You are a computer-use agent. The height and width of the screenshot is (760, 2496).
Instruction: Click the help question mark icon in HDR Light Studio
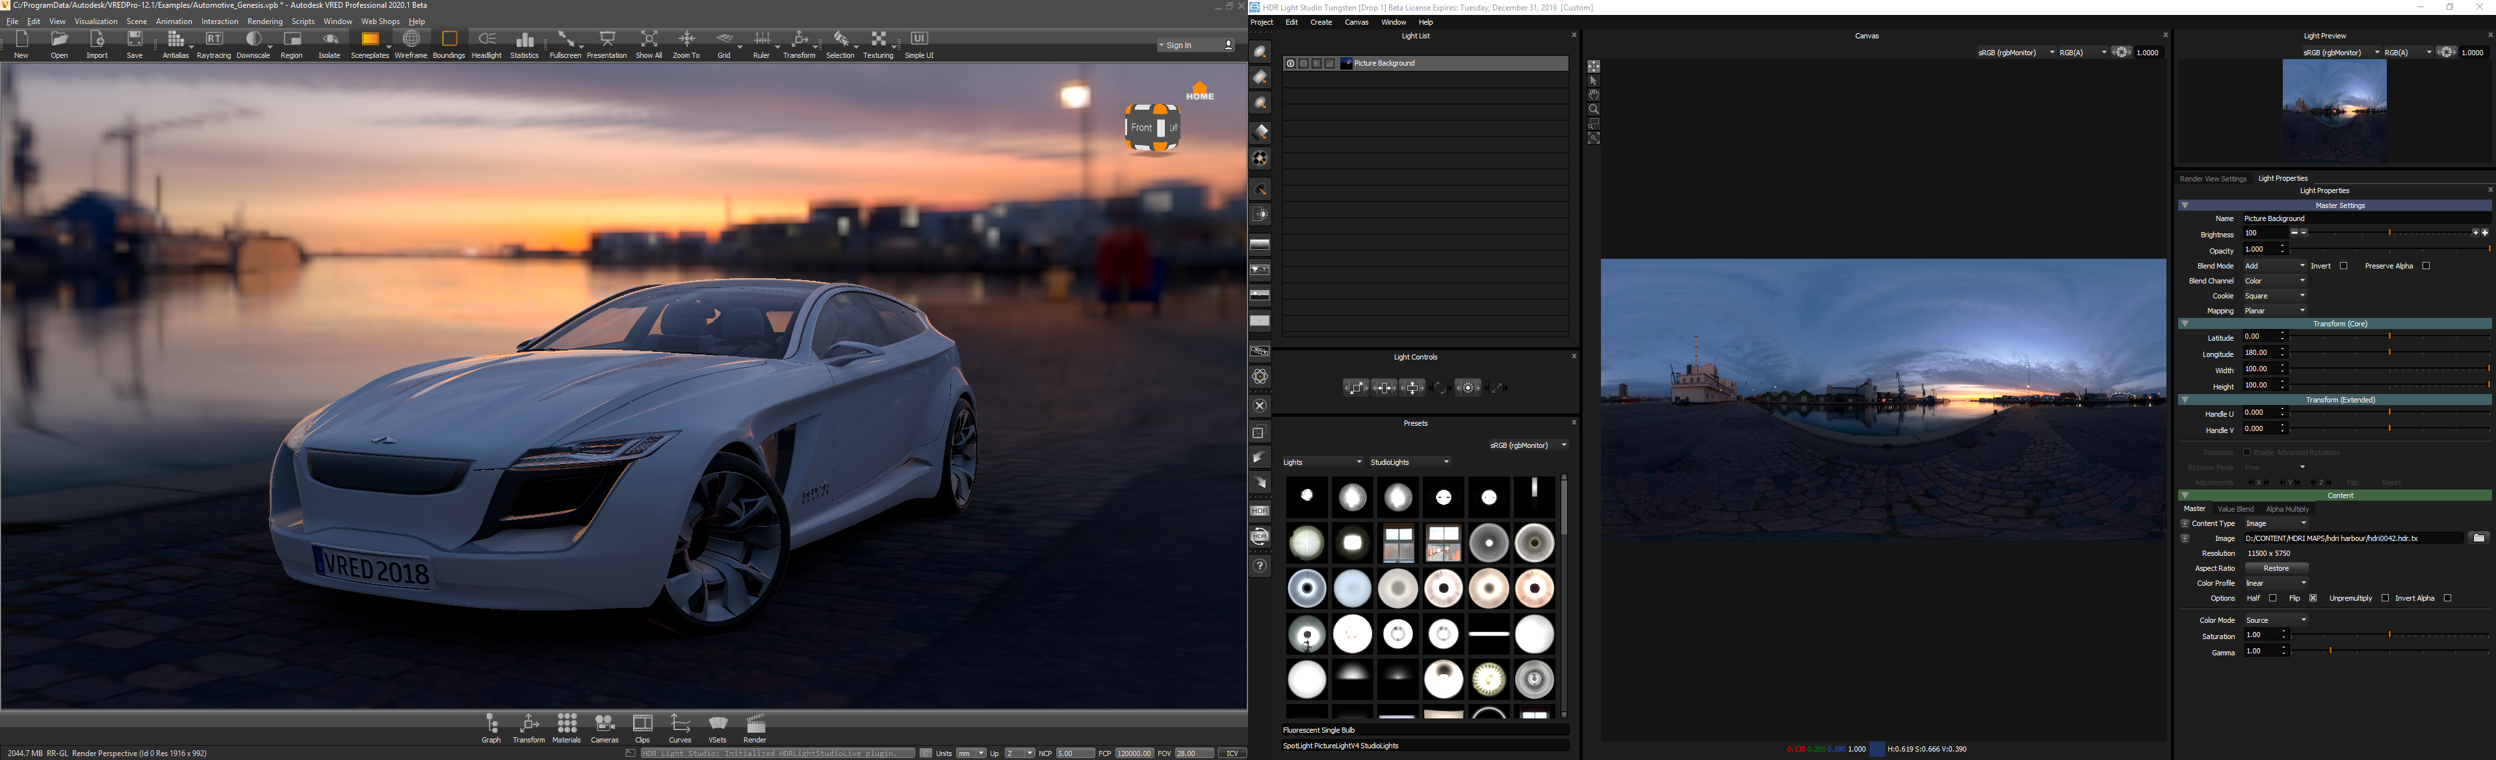coord(1260,566)
